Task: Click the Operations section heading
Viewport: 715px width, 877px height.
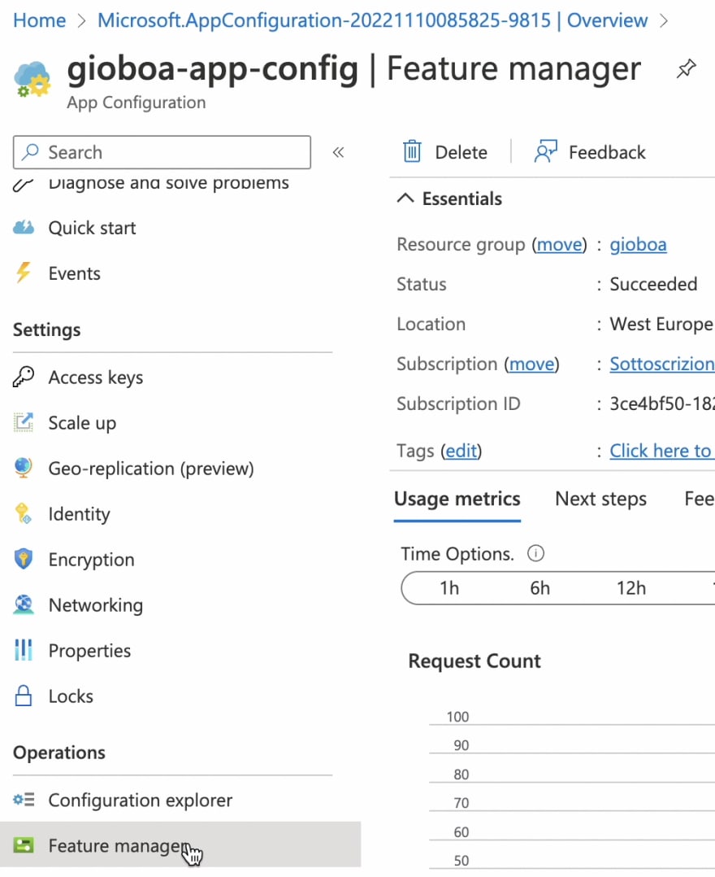Action: [x=59, y=753]
